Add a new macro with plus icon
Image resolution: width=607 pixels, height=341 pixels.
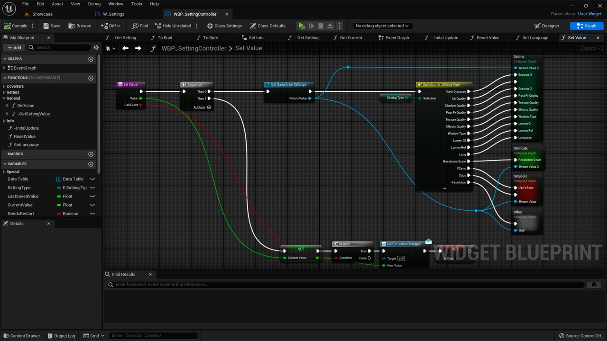click(x=91, y=154)
